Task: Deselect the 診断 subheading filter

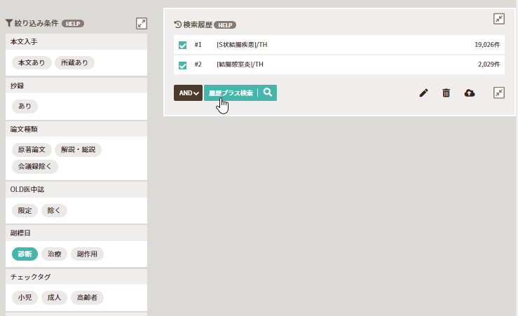Action: [25, 254]
